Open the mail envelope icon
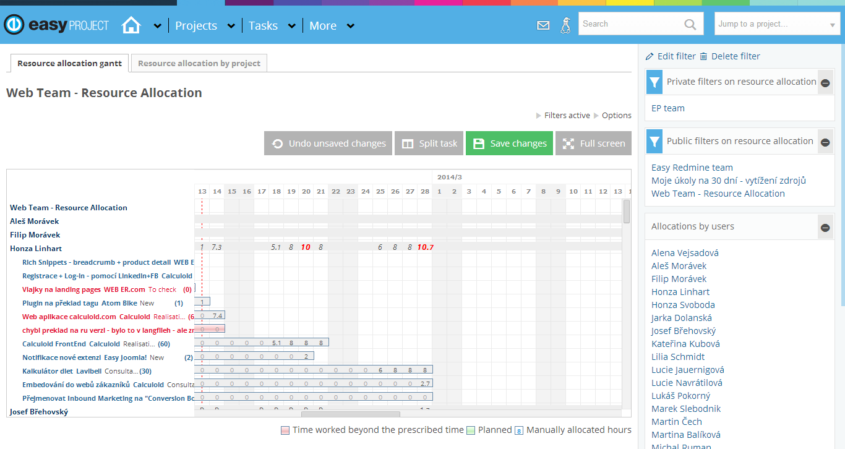The image size is (845, 449). 543,25
